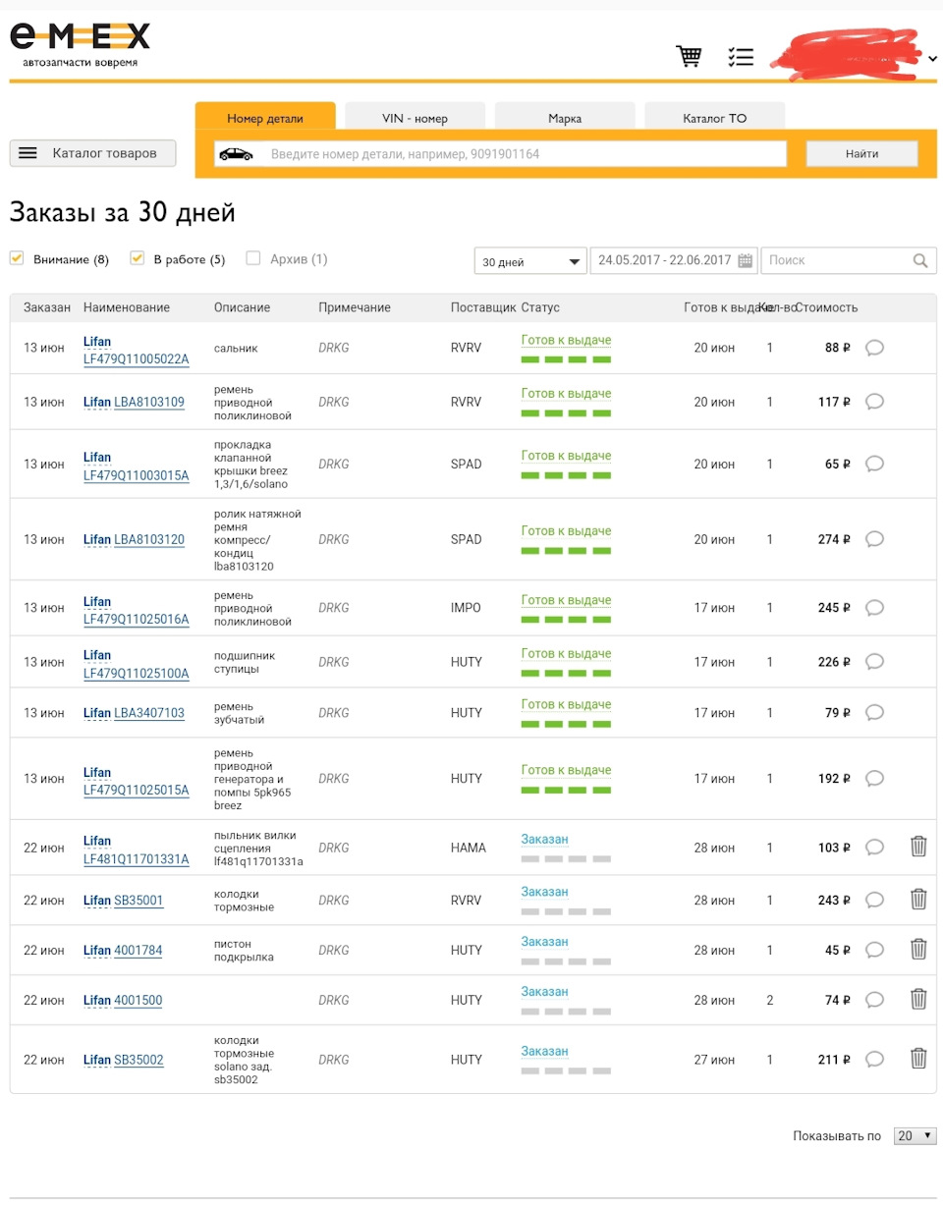Switch to the Каталог ТО tab

(x=715, y=117)
